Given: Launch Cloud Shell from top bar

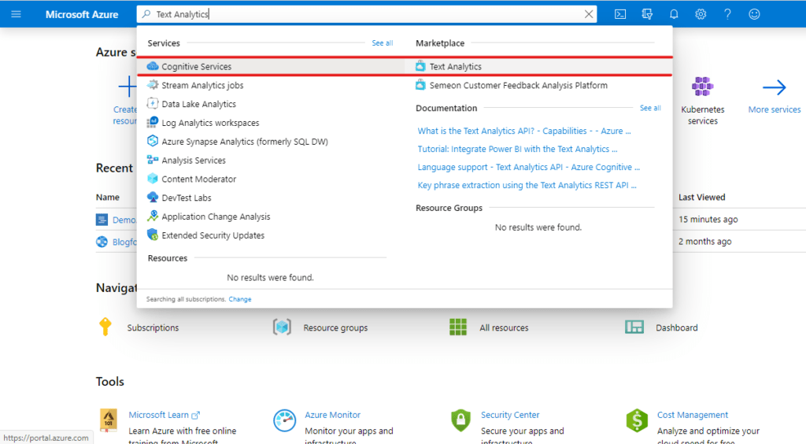Looking at the screenshot, I should coord(620,14).
